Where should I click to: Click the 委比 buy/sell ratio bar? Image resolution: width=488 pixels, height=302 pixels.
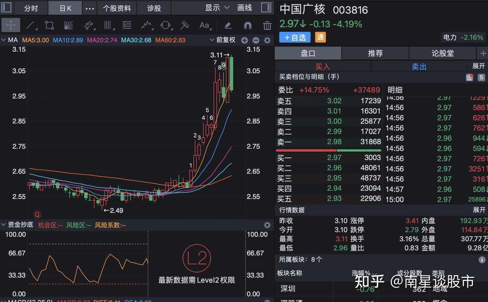[x=328, y=150]
